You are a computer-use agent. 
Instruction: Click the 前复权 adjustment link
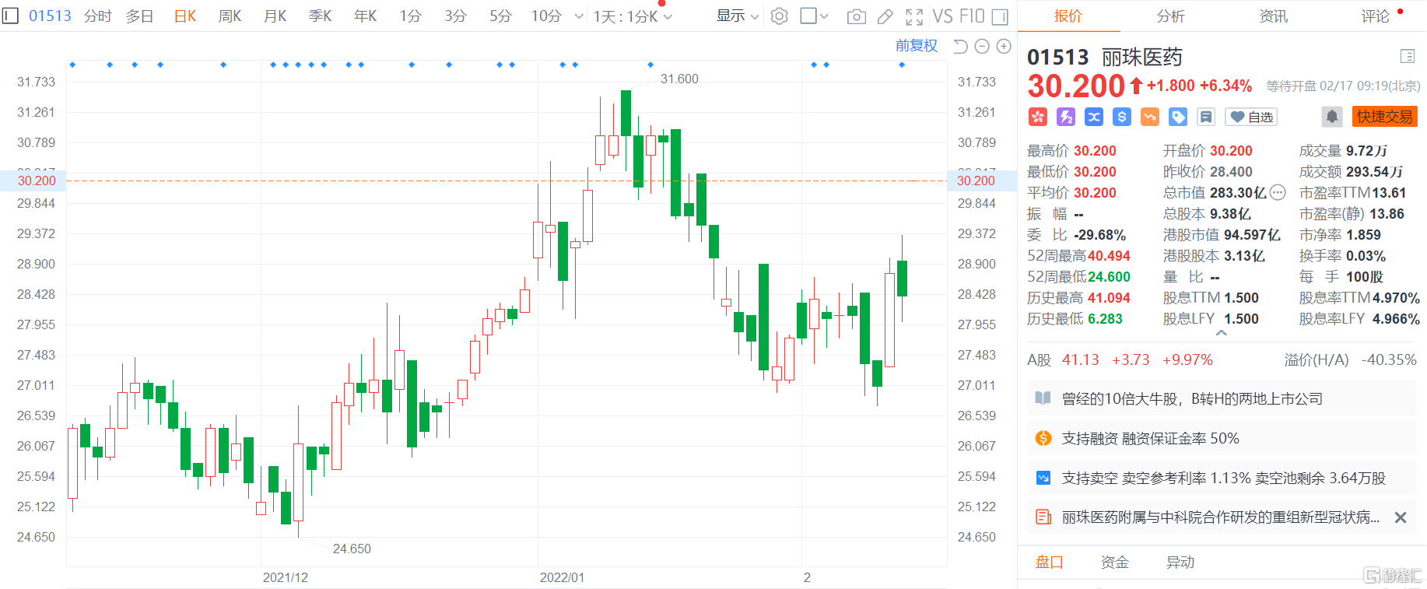pos(916,46)
